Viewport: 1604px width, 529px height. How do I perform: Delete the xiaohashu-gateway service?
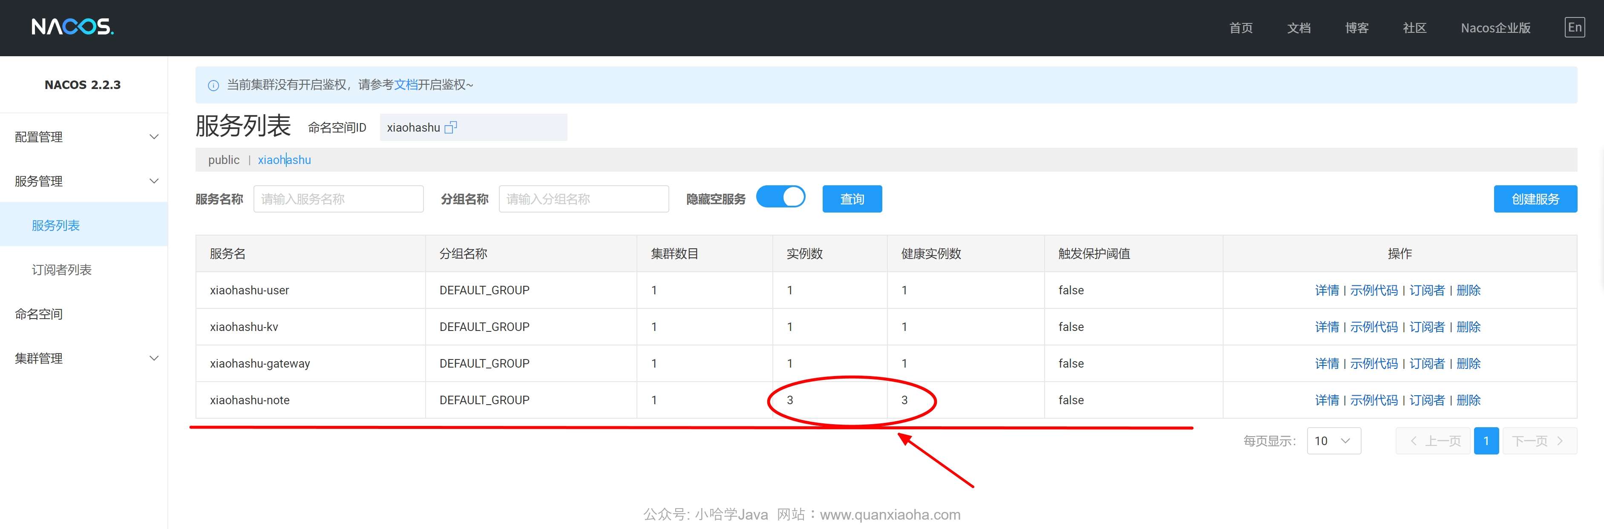[1468, 363]
